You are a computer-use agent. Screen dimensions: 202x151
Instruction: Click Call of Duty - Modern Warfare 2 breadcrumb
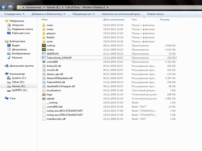point(85,7)
